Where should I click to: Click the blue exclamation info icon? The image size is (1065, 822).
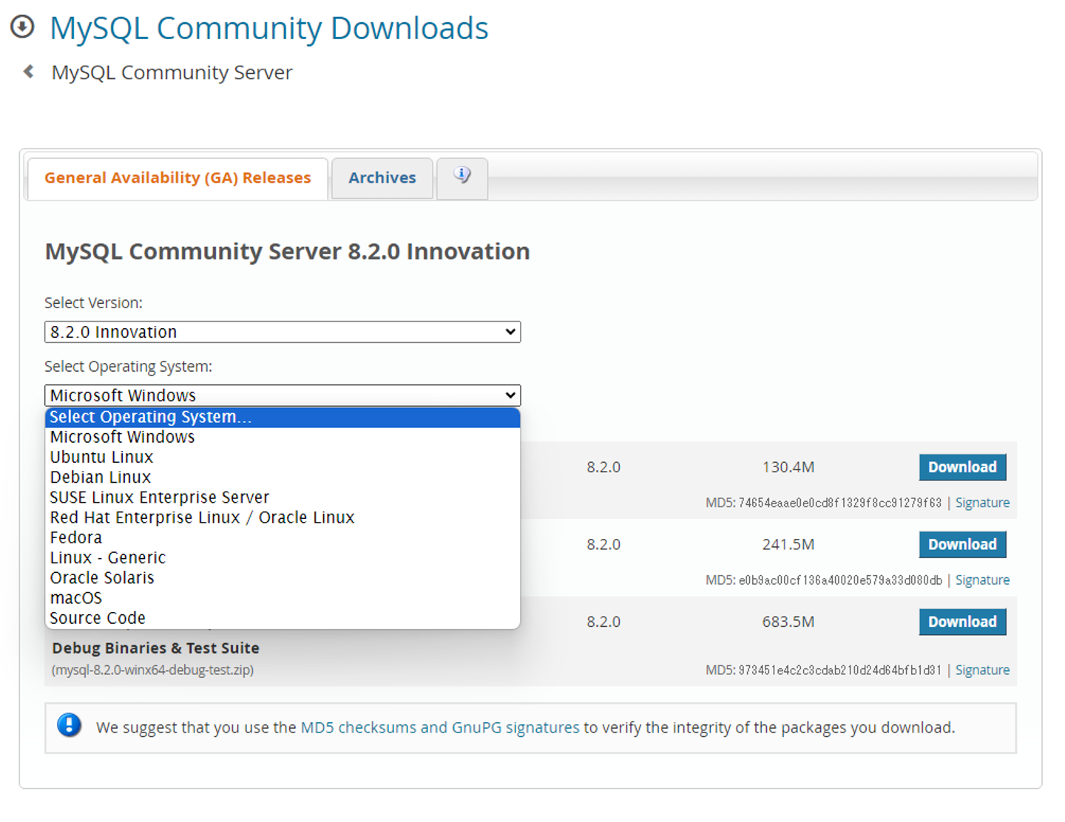(70, 726)
